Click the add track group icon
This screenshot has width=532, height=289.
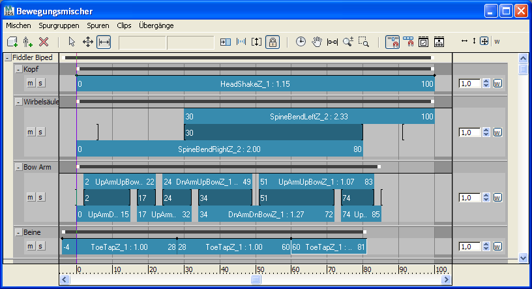point(12,42)
